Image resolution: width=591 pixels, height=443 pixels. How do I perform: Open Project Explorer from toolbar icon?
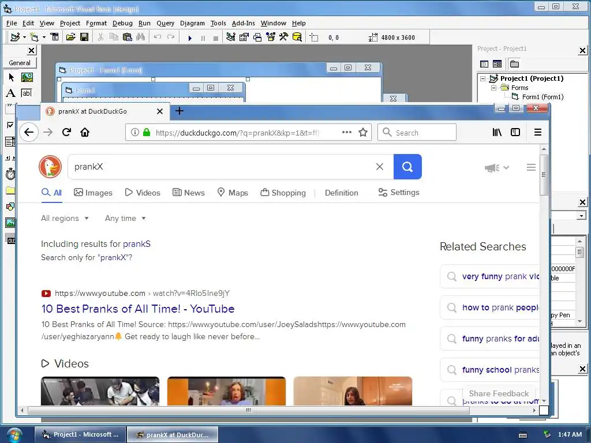click(x=231, y=37)
